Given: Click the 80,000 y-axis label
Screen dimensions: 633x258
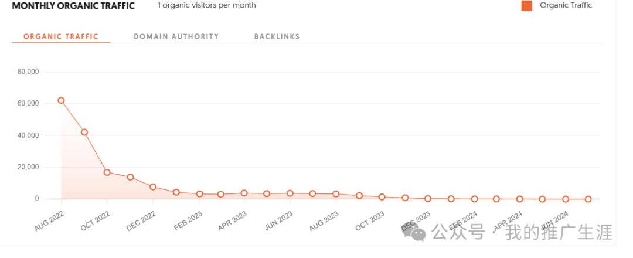Looking at the screenshot, I should point(28,72).
